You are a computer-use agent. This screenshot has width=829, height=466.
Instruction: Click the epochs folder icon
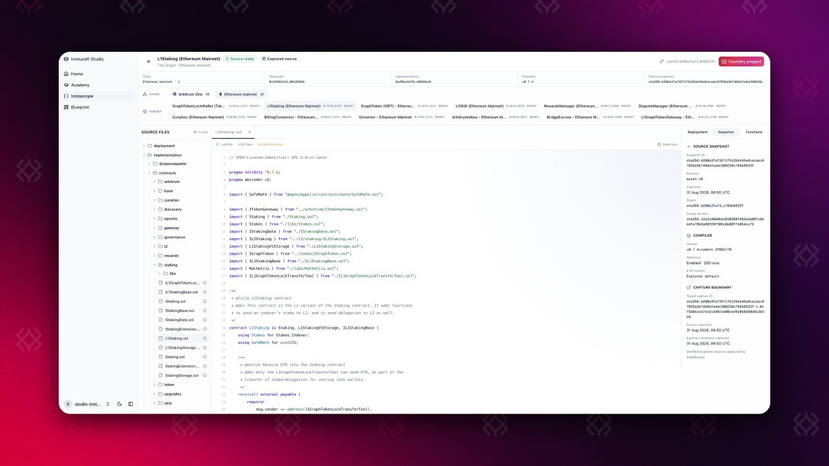point(160,218)
